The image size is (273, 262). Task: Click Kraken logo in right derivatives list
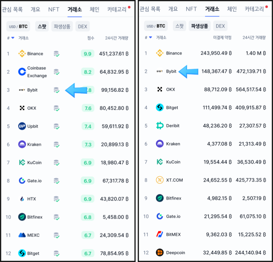160,144
